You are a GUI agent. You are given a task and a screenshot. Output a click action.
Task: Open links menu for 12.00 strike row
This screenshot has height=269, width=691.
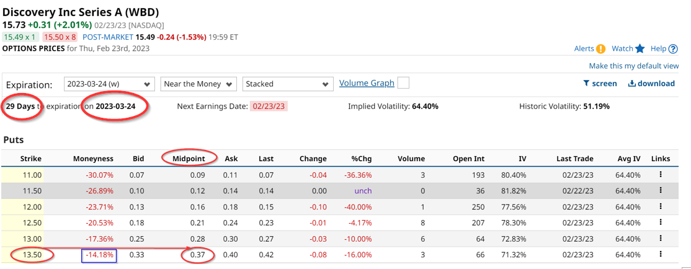661,206
